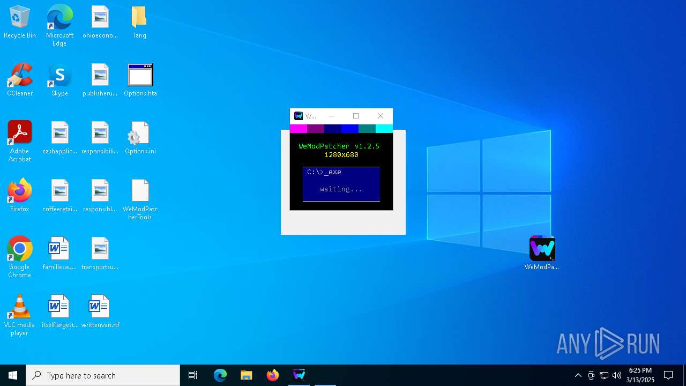Screen dimensions: 686x386
Task: Click the taskbar search box
Action: point(103,375)
